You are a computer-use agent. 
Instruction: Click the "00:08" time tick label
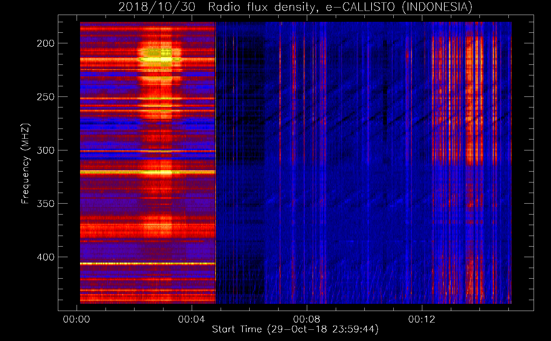[307, 320]
